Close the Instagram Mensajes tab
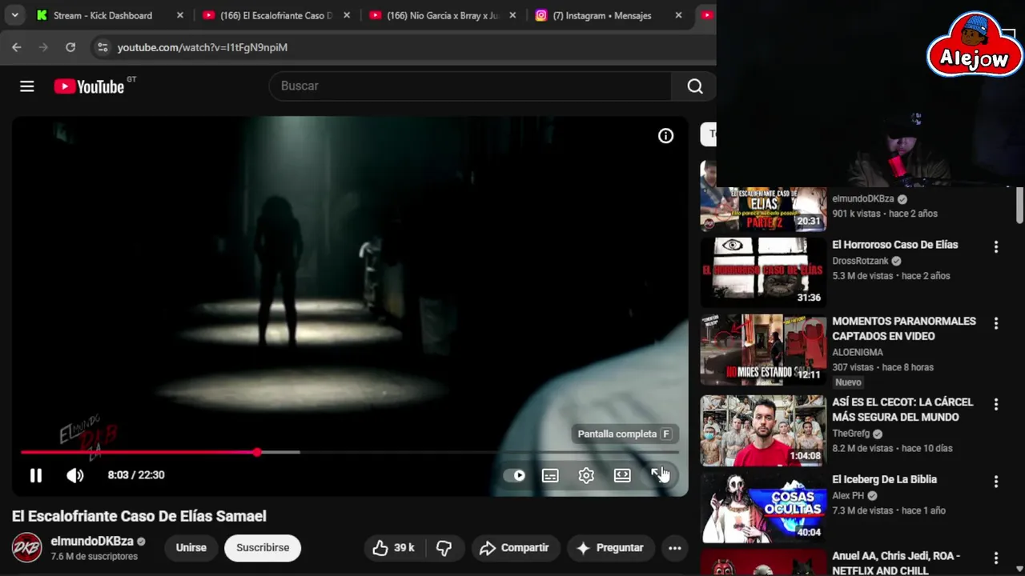The height and width of the screenshot is (576, 1025). 678,15
